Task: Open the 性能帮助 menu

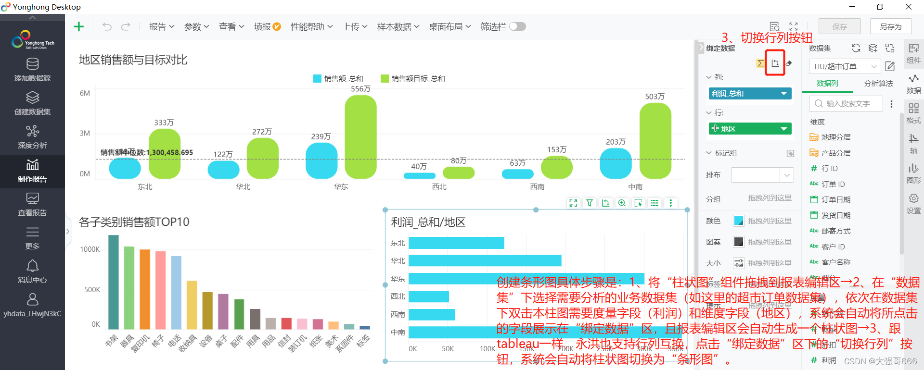Action: [311, 26]
